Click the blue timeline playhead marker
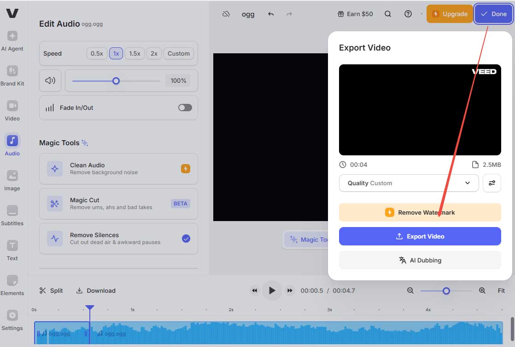The image size is (515, 347). (x=90, y=307)
